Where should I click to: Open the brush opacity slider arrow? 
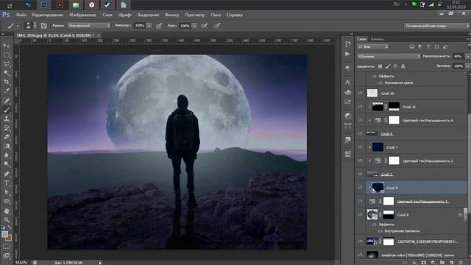(149, 26)
